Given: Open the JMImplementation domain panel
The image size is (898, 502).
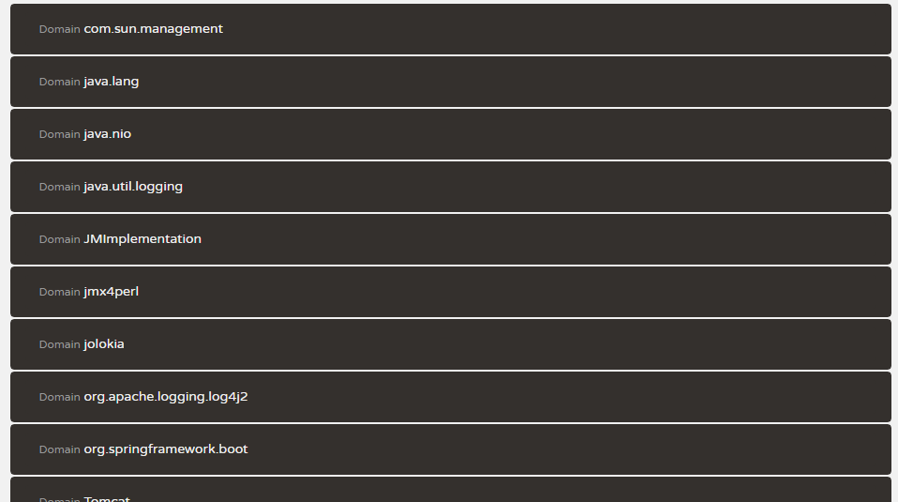Looking at the screenshot, I should point(142,239).
